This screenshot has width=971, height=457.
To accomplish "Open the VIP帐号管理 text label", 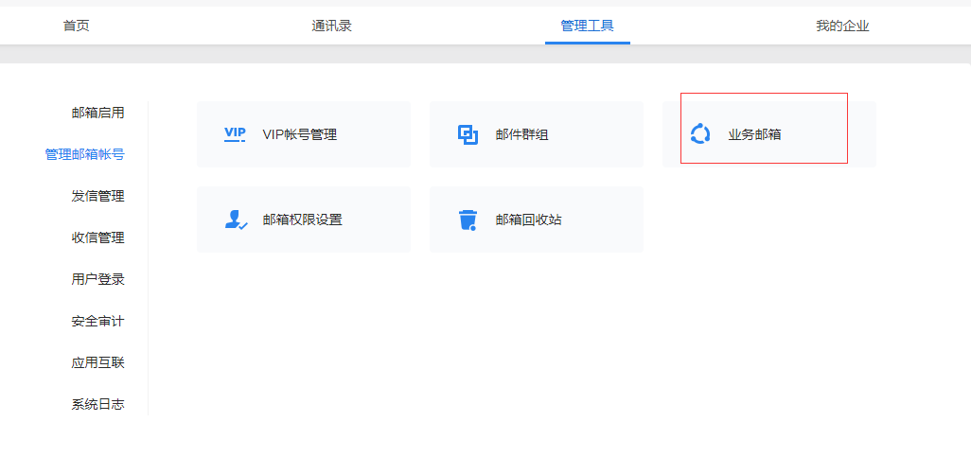I will click(x=300, y=134).
